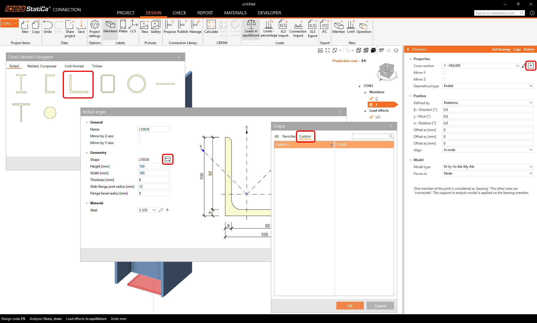Screen dimensions: 537x323
Task: Enable the Mirror Y checkbox for member B
Action: [x=444, y=72]
